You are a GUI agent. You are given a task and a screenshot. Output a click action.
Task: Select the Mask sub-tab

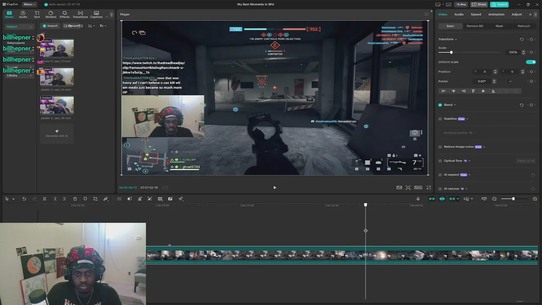[x=499, y=26]
